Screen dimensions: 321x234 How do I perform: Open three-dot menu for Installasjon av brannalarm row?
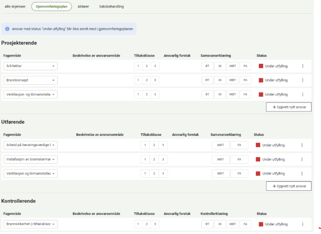pos(302,159)
